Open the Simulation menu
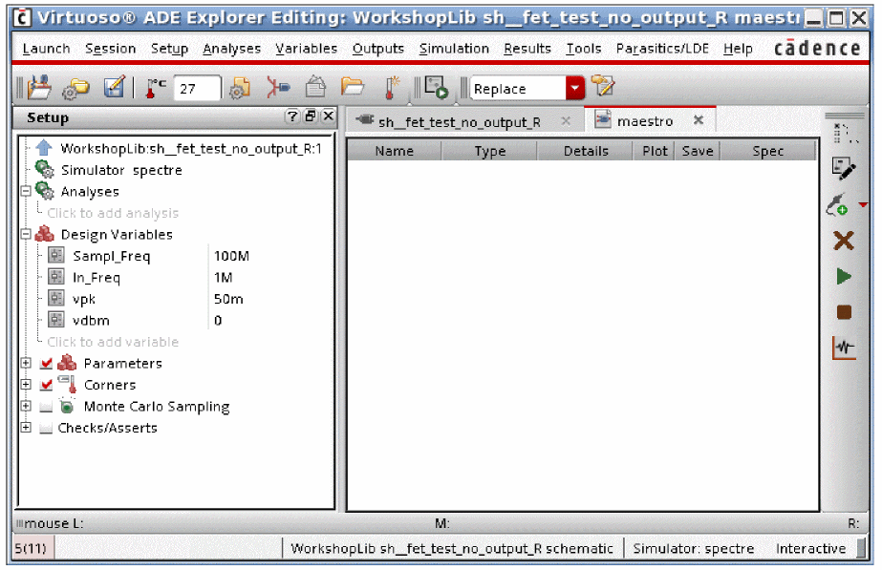This screenshot has height=570, width=882. tap(454, 49)
